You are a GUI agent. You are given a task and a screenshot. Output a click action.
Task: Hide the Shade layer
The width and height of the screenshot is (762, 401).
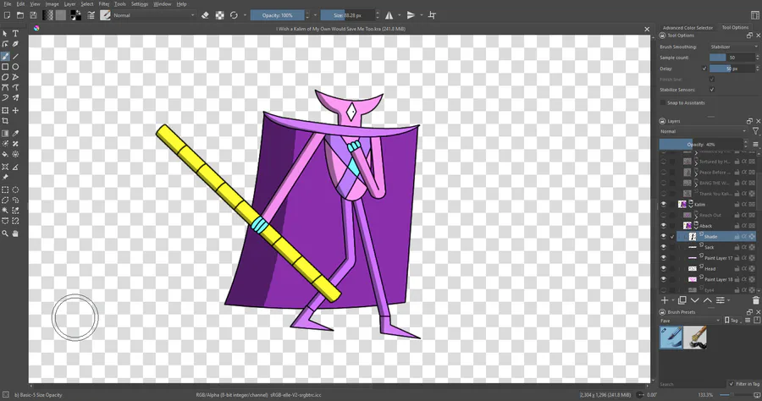point(663,236)
